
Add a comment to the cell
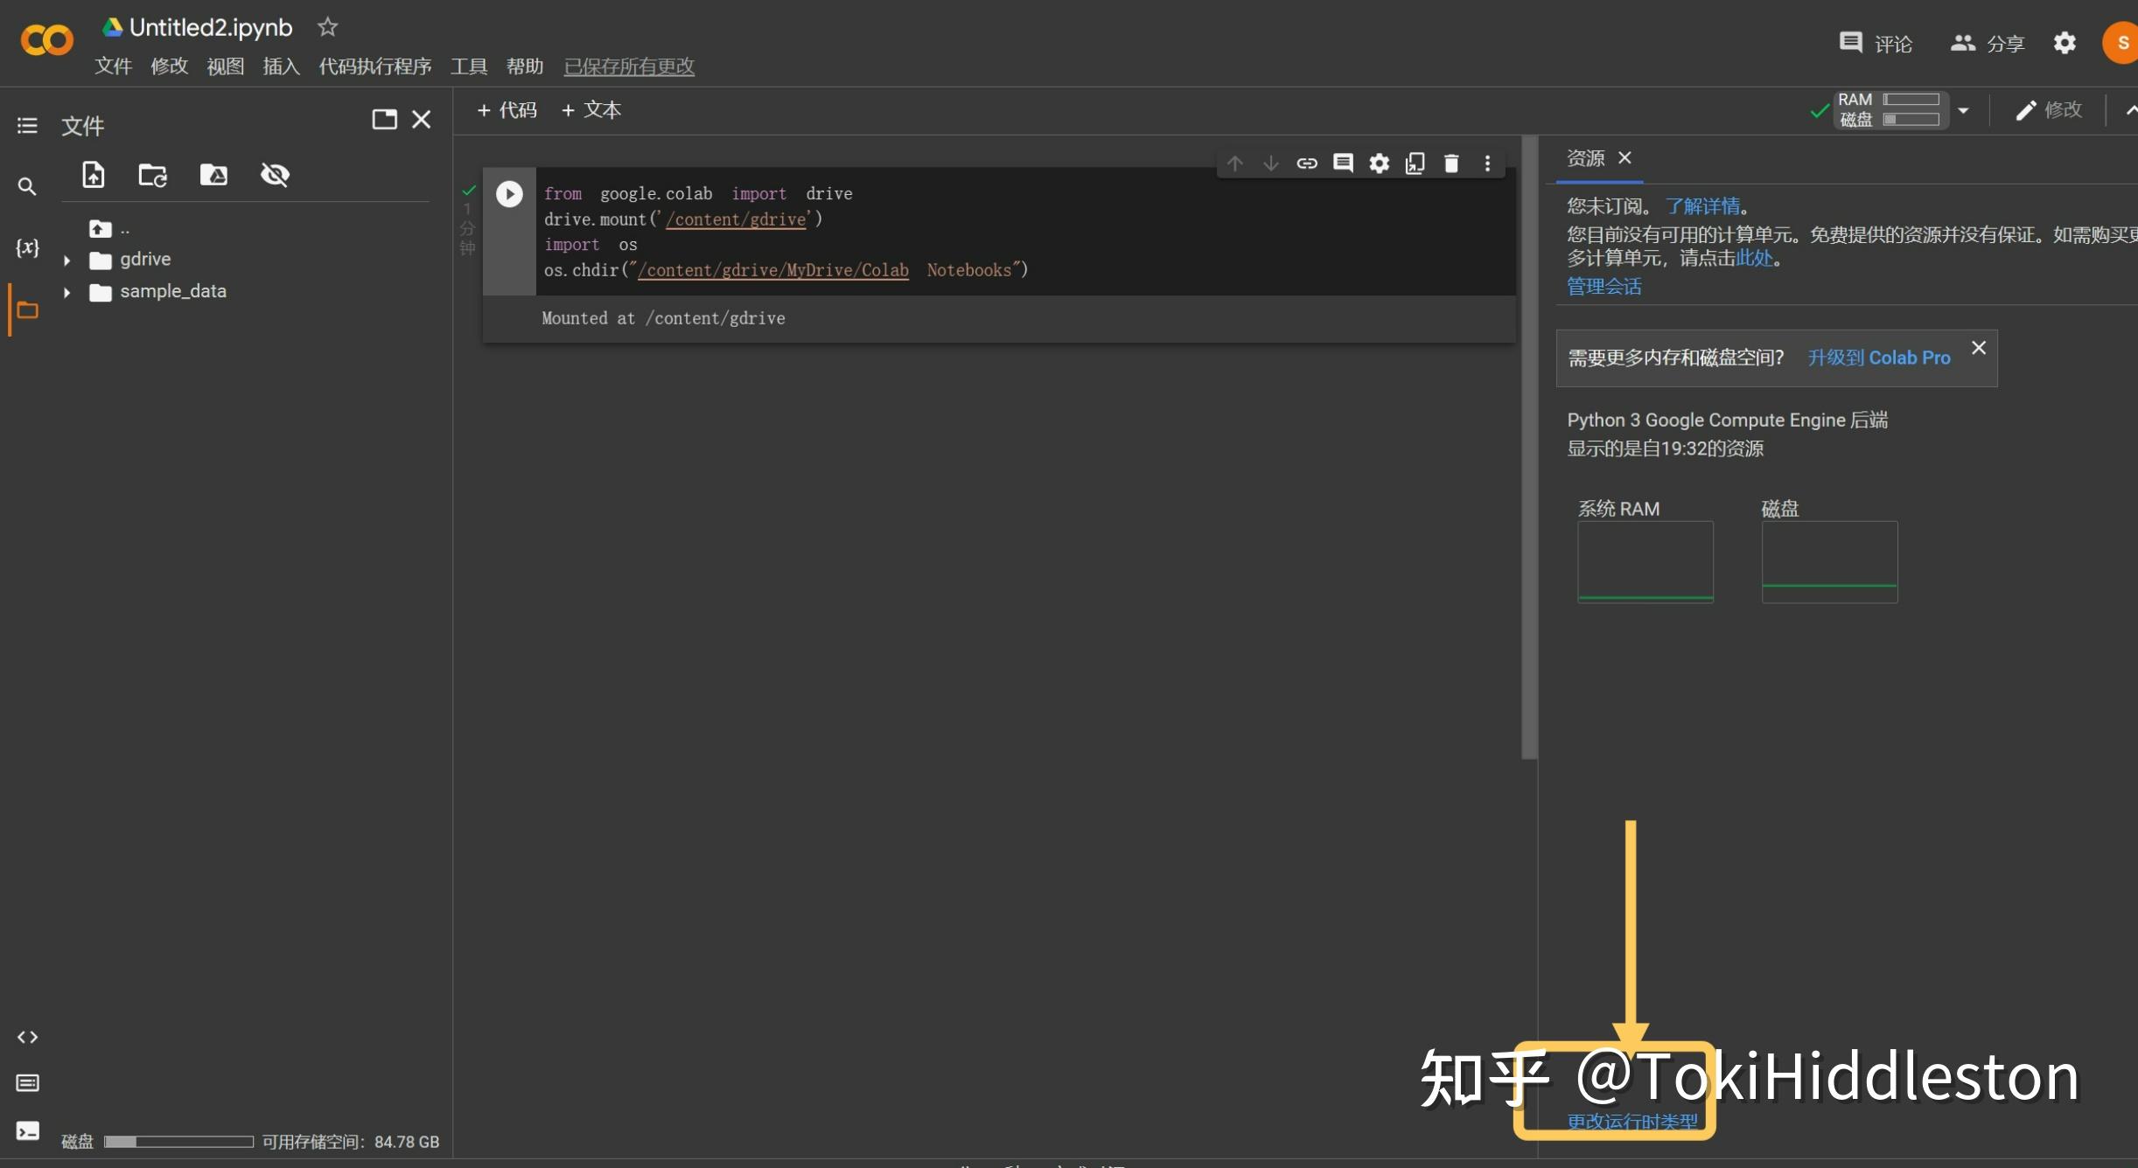[x=1344, y=163]
